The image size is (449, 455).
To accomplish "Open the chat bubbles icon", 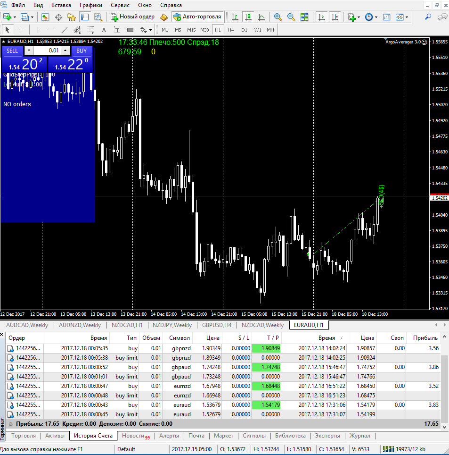I will click(x=442, y=17).
